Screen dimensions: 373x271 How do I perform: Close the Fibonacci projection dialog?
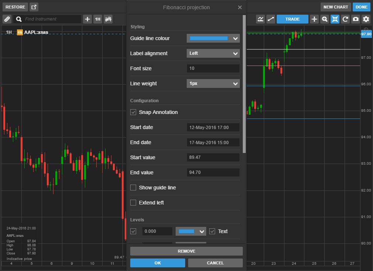240,7
